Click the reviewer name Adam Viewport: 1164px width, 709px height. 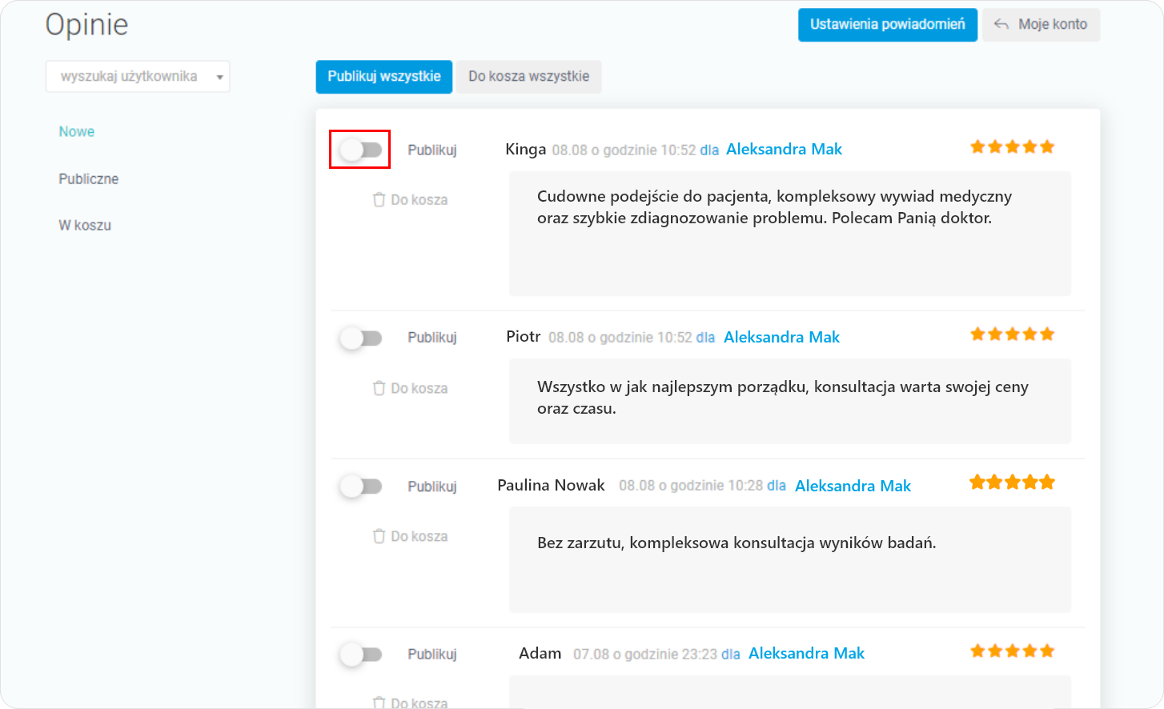[540, 654]
